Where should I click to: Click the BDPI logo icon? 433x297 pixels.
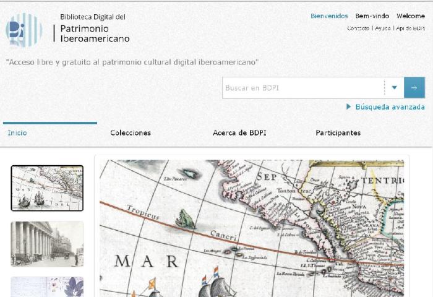(x=24, y=30)
